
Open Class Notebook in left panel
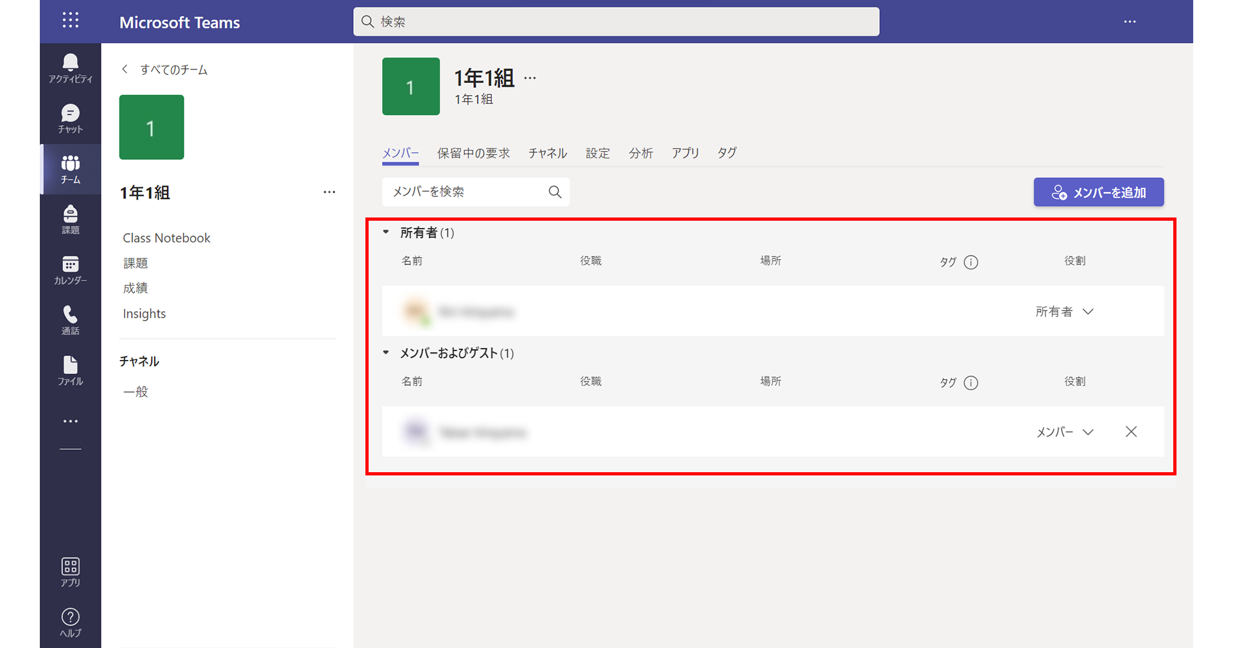point(167,238)
